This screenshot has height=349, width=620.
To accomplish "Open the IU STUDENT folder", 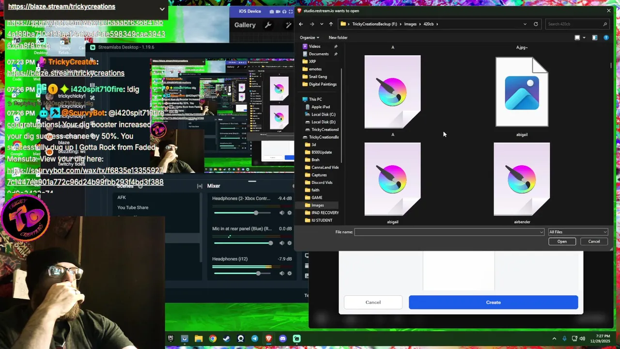I will pyautogui.click(x=322, y=221).
